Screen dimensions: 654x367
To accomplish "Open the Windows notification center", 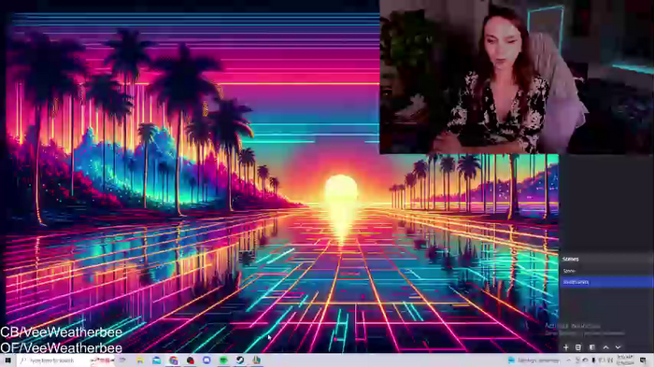I will [x=643, y=360].
